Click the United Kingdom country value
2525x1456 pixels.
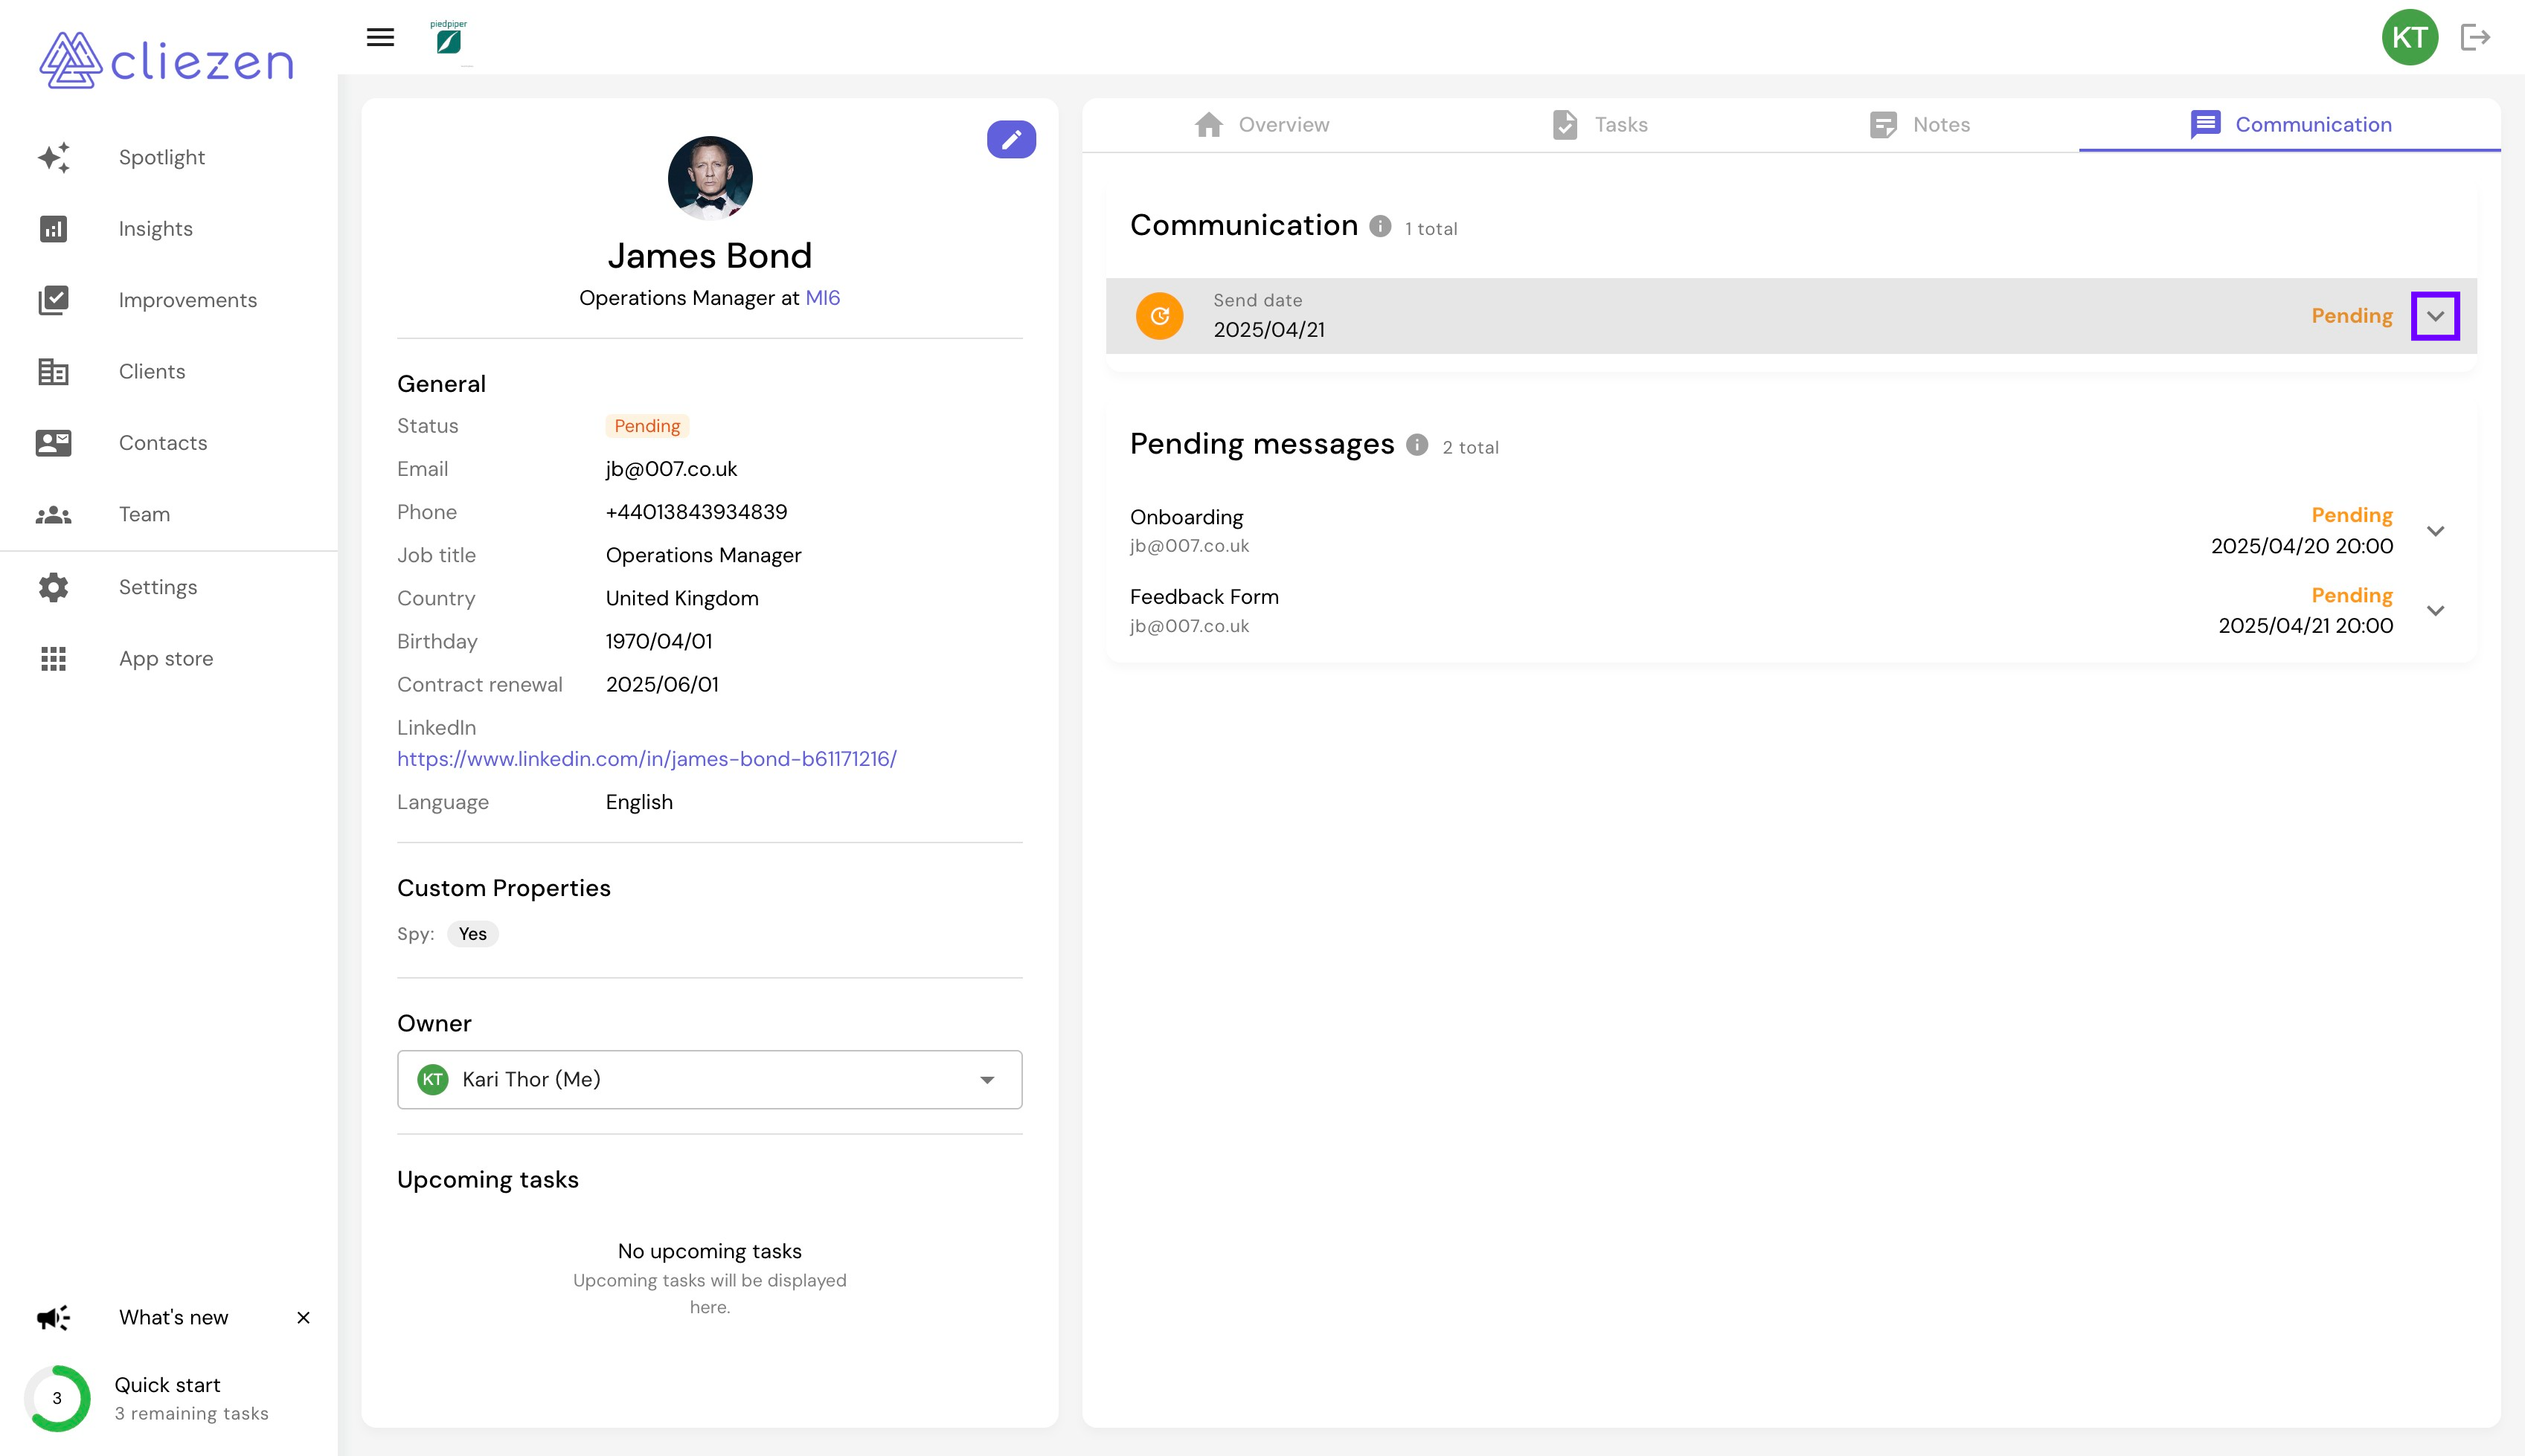(x=682, y=598)
